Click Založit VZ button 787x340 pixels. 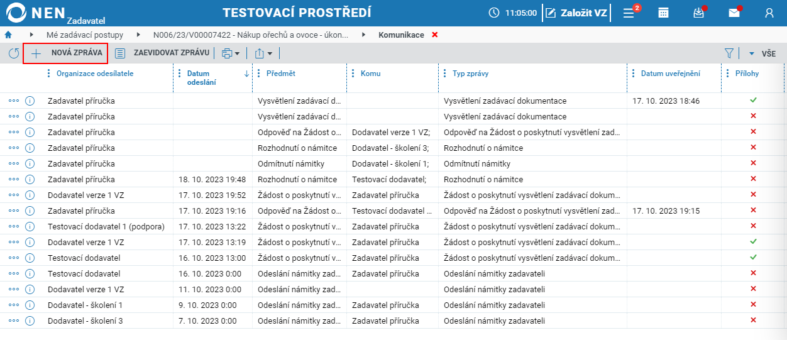click(576, 13)
